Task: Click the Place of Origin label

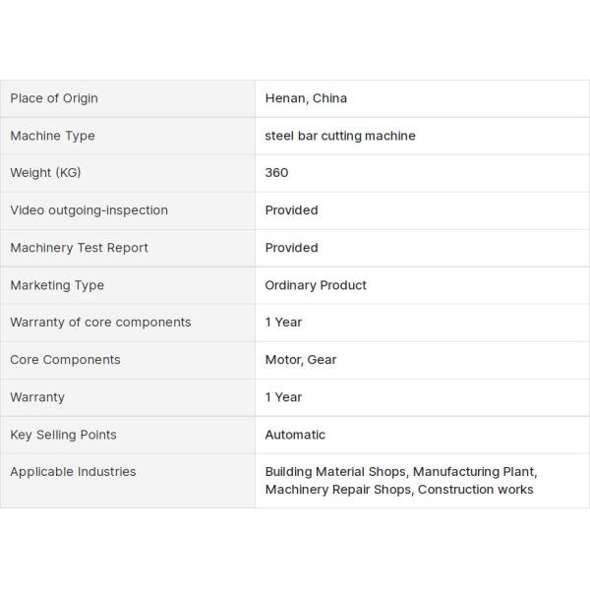Action: click(x=54, y=98)
